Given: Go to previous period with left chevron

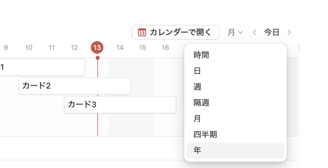Looking at the screenshot, I should (x=255, y=32).
